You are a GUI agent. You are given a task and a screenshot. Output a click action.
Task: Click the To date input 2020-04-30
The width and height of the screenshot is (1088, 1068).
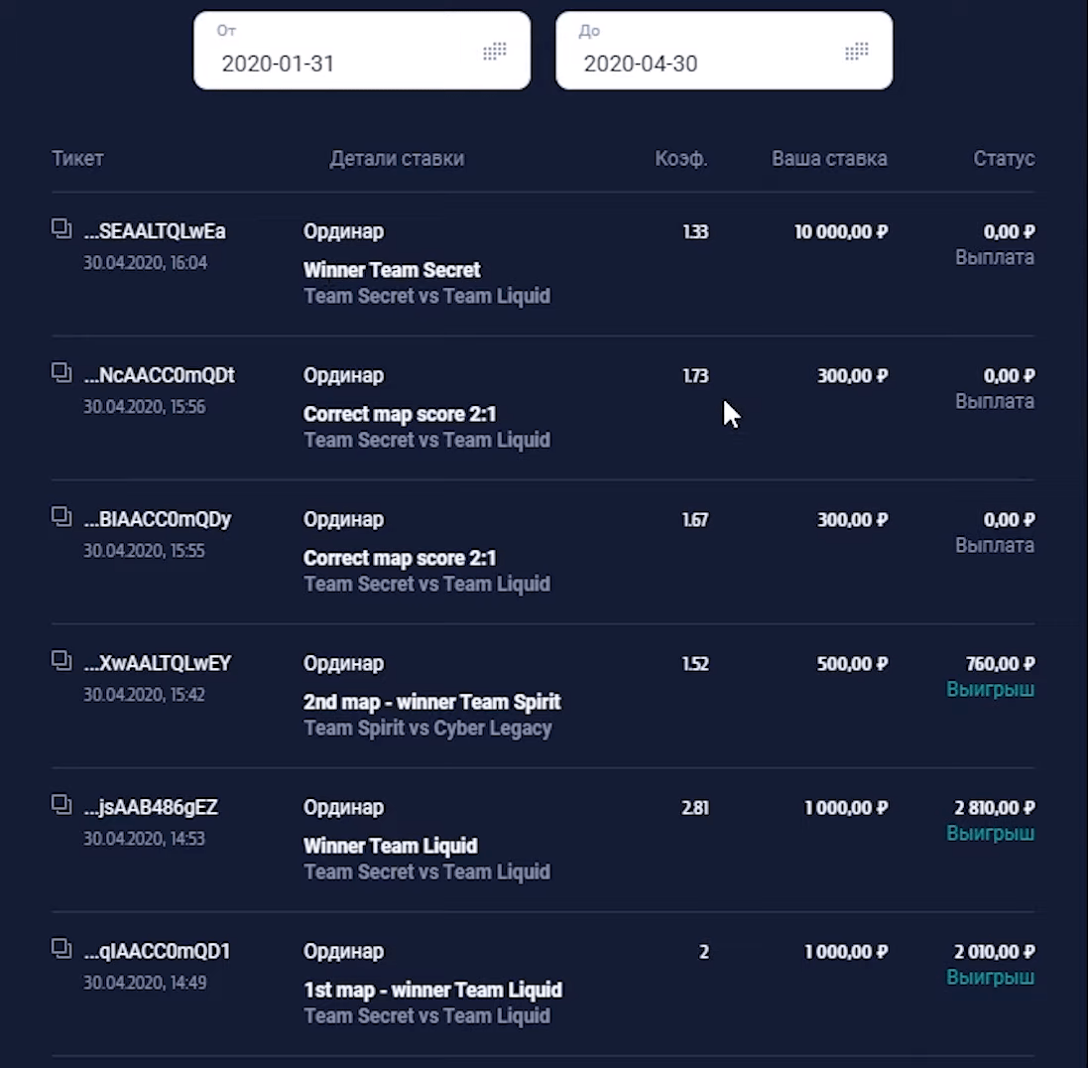coord(724,50)
